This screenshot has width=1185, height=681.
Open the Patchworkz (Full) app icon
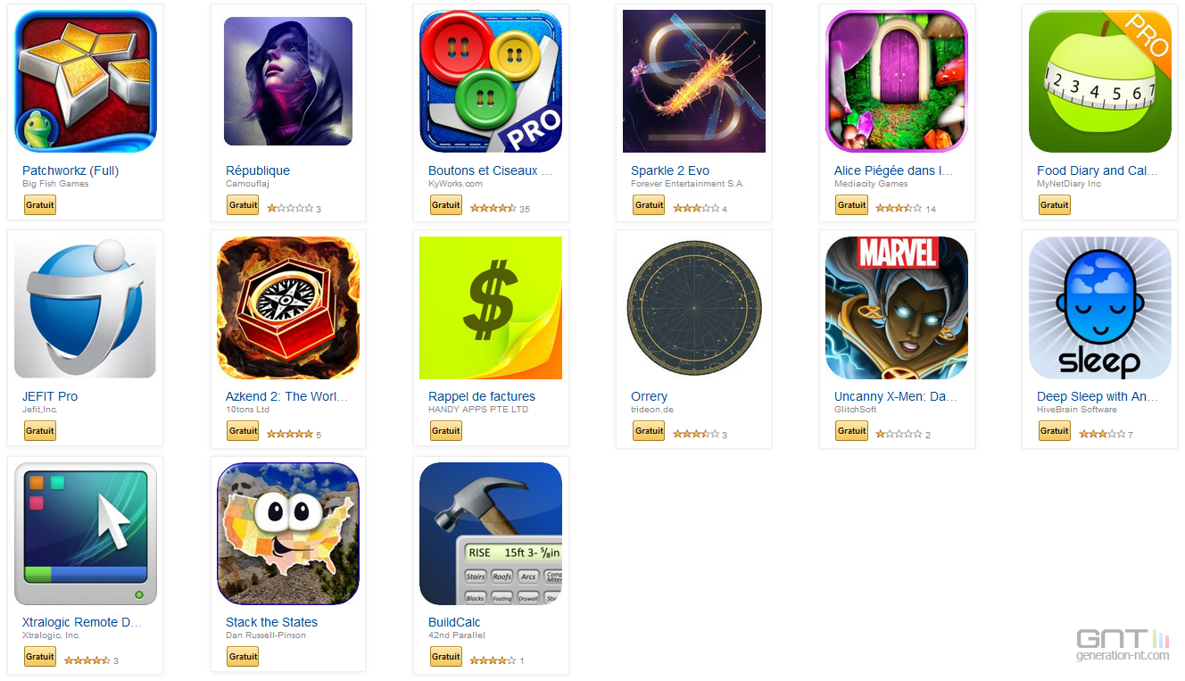click(86, 81)
